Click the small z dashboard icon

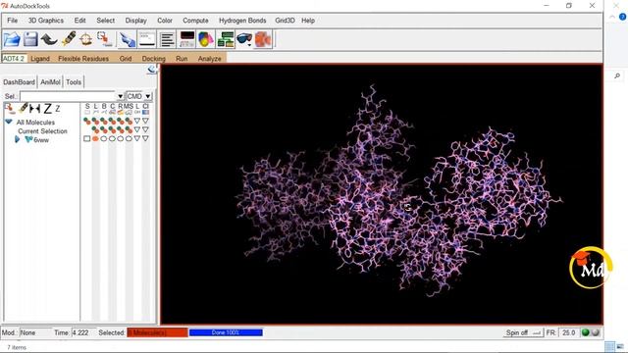[x=58, y=109]
